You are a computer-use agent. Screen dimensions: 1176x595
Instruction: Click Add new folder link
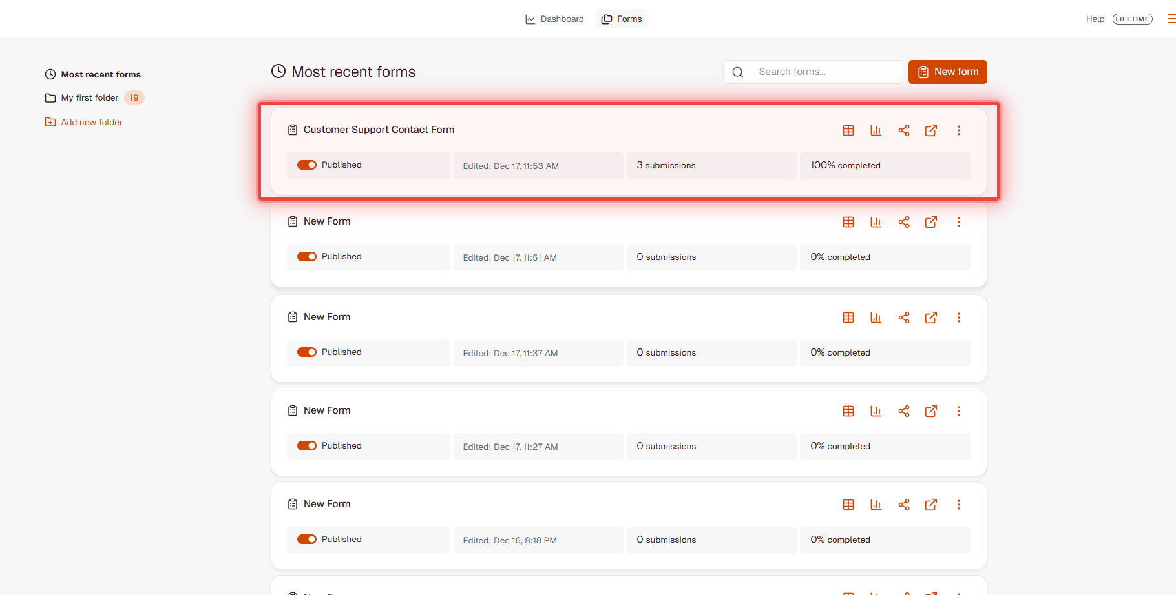click(84, 122)
